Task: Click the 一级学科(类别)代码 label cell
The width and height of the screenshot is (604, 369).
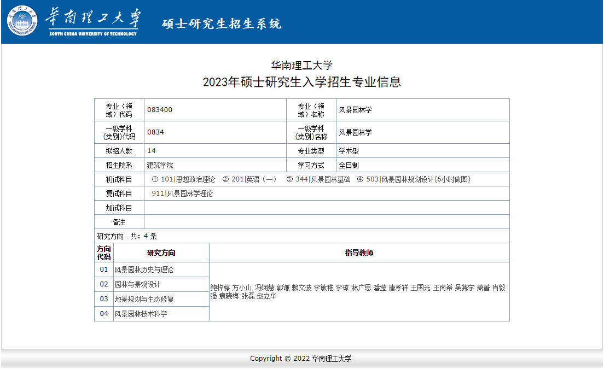Action: [119, 132]
